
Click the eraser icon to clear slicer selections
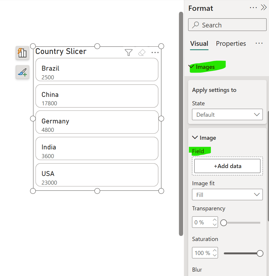[142, 53]
